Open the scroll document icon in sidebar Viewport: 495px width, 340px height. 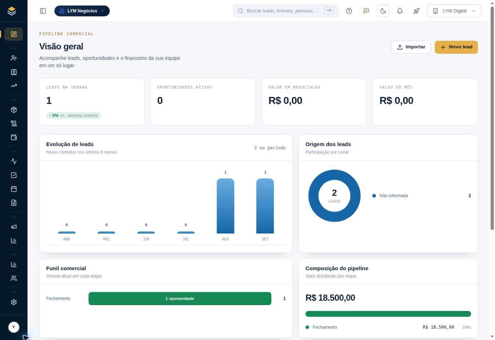pos(14,123)
